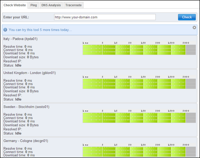Click Status Idle under London
Screen dimensions: 200x158
click(12, 99)
